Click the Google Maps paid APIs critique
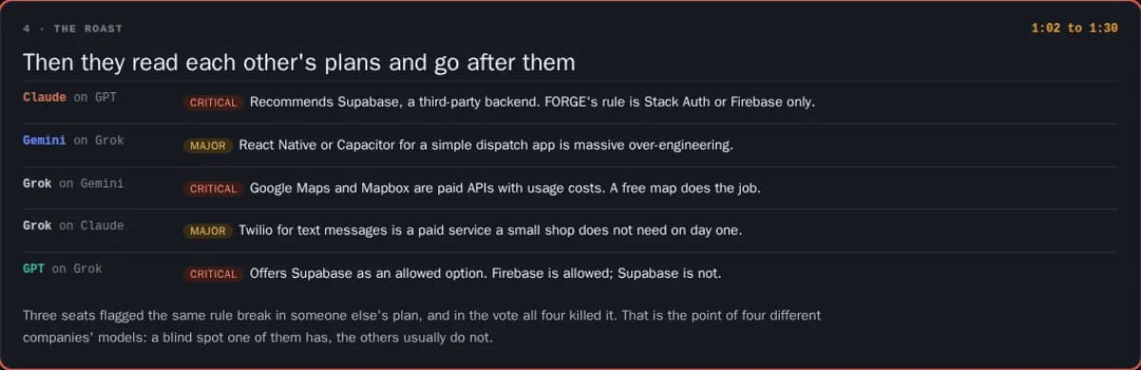The image size is (1141, 370). point(505,188)
